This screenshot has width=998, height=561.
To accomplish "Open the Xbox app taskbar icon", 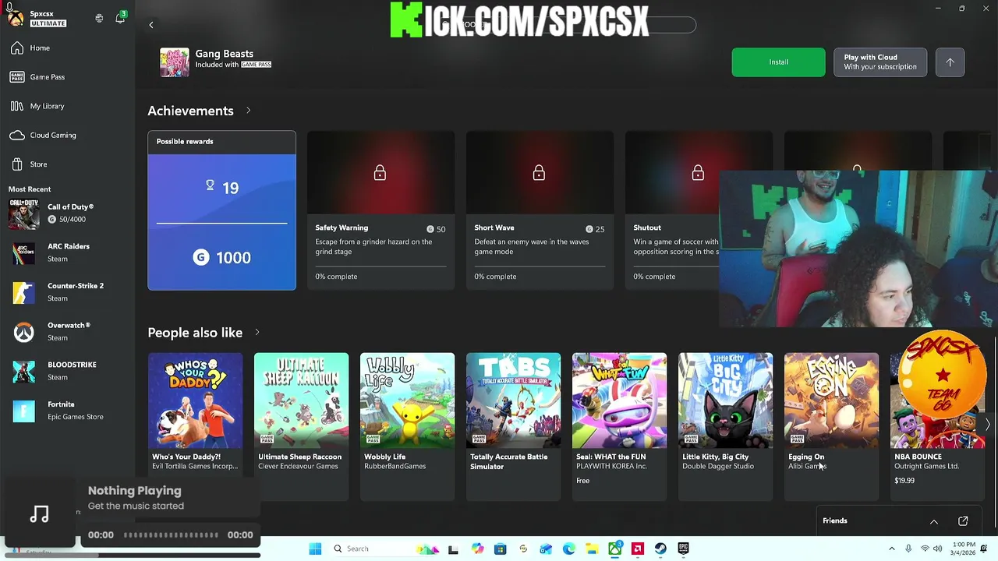I will (614, 549).
